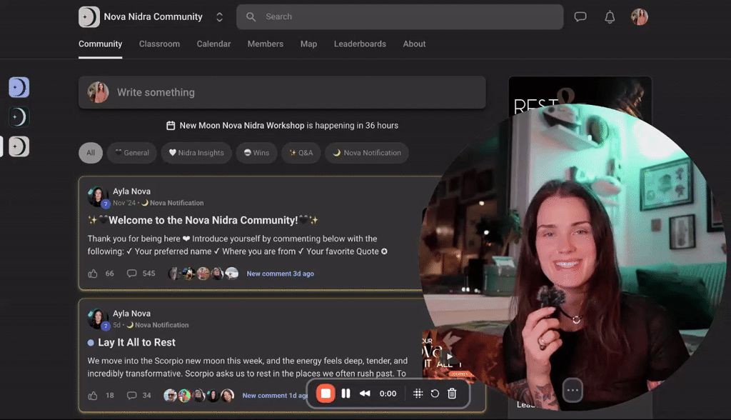
Task: View new comment on Welcome post
Action: tap(280, 274)
